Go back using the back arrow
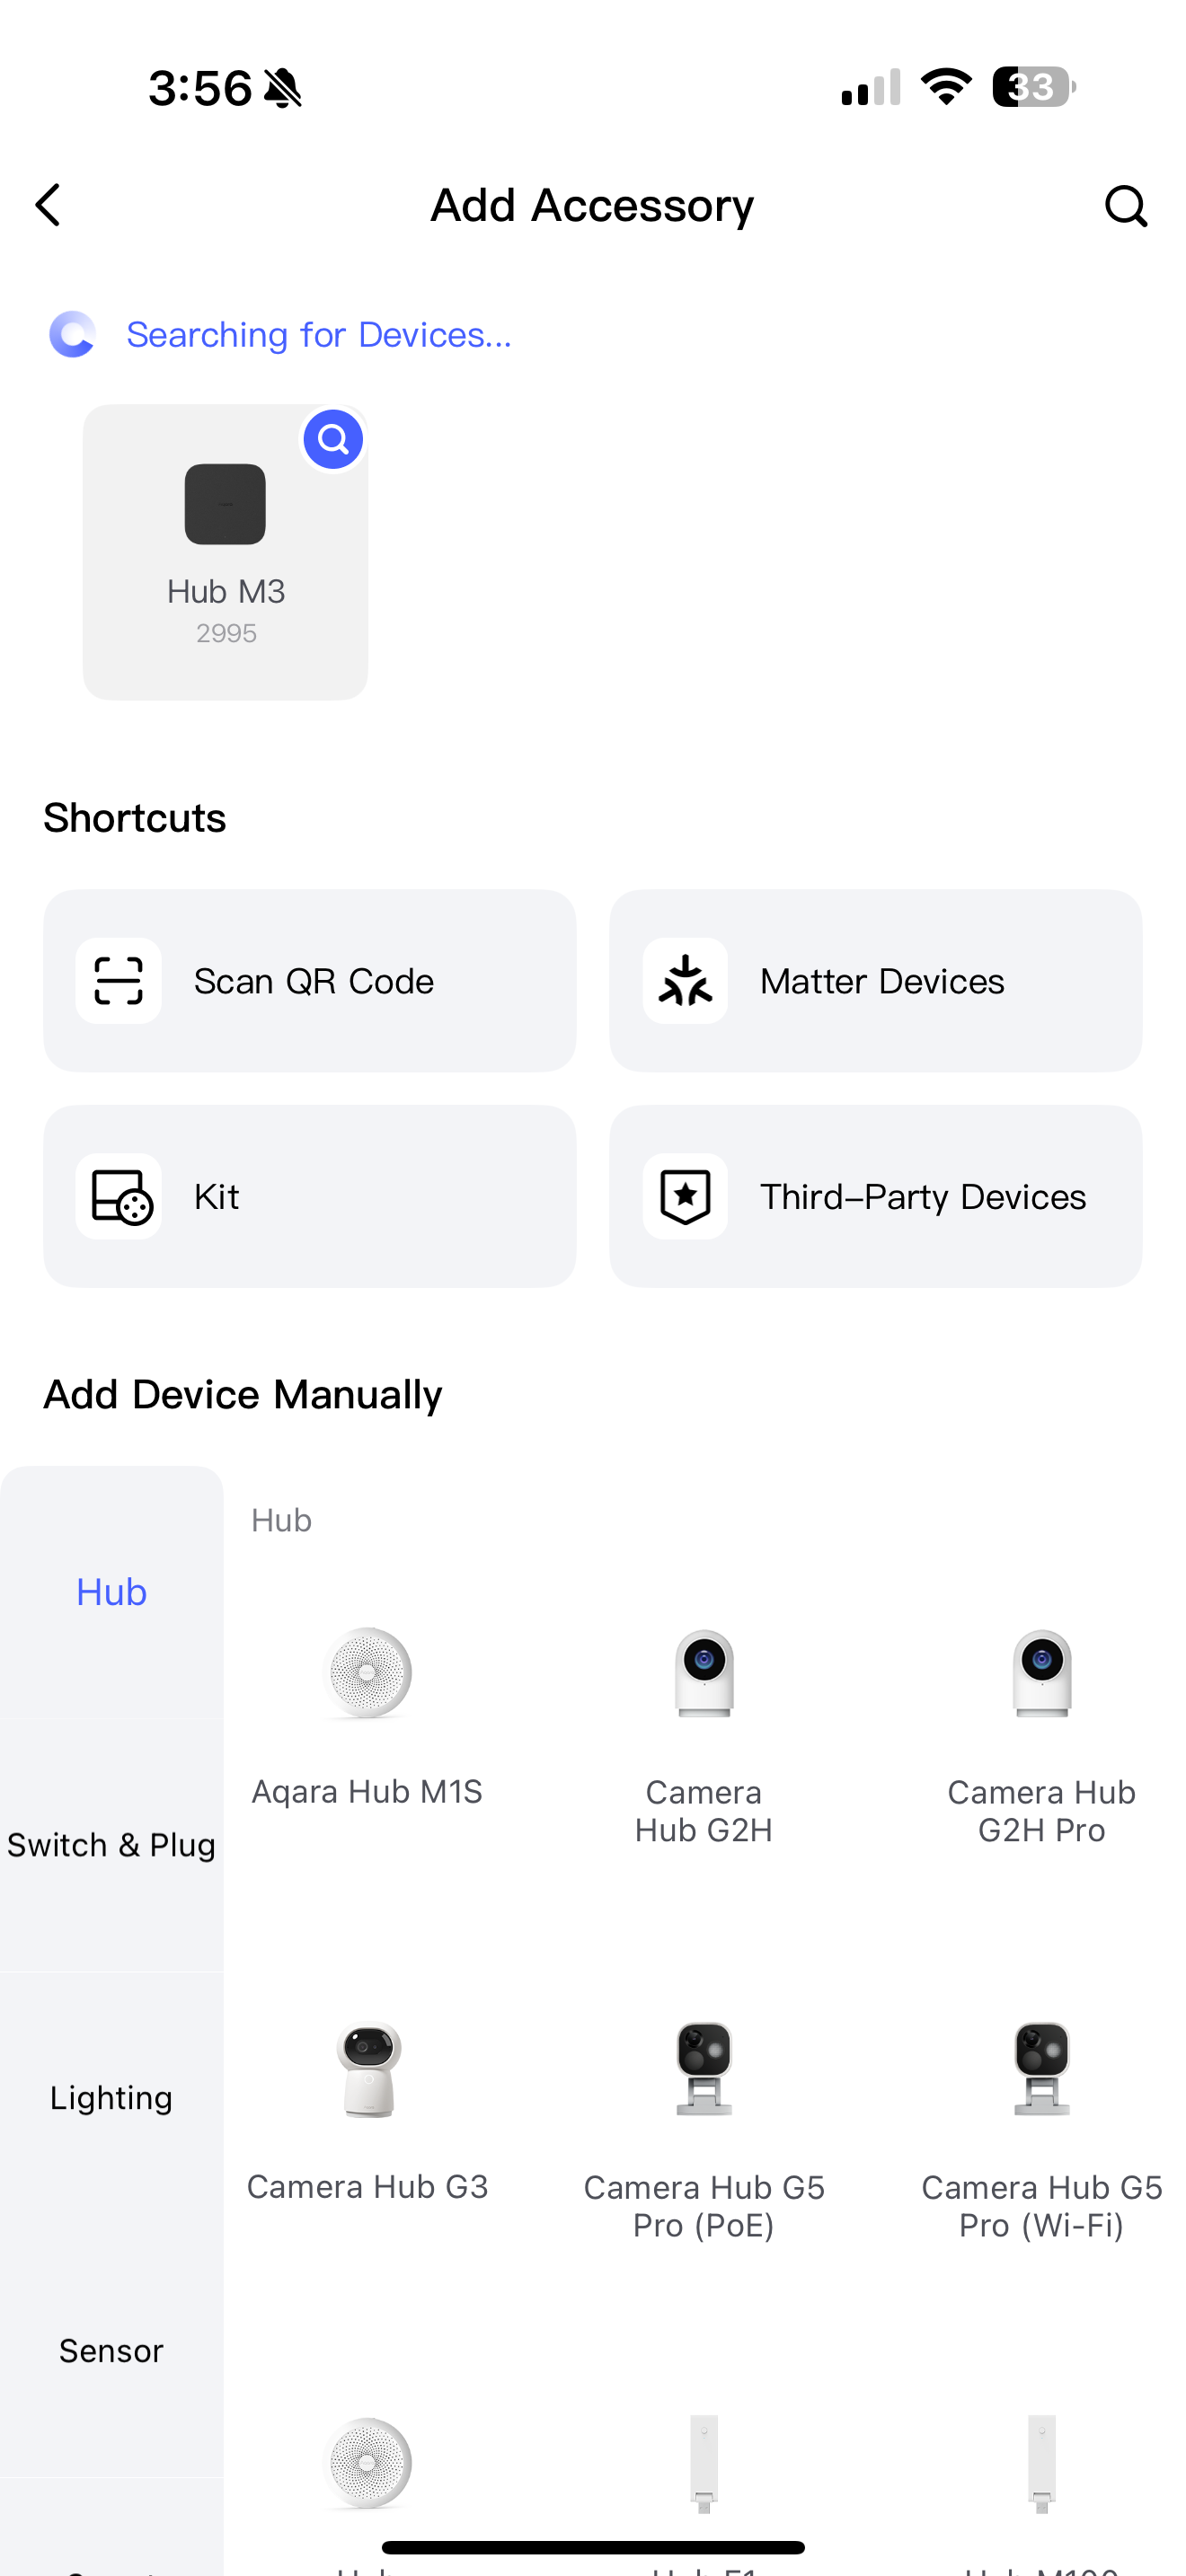The height and width of the screenshot is (2576, 1186). pyautogui.click(x=48, y=205)
